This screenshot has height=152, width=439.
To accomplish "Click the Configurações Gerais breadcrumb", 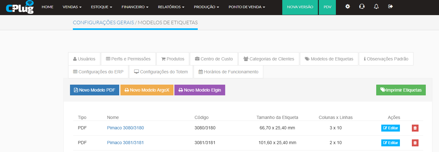I will pos(103,23).
